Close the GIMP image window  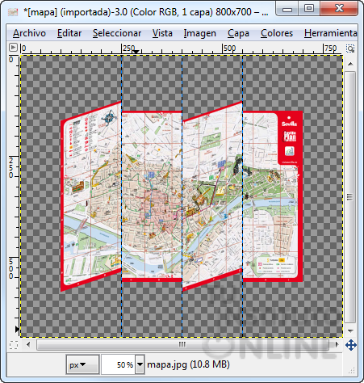click(x=339, y=9)
